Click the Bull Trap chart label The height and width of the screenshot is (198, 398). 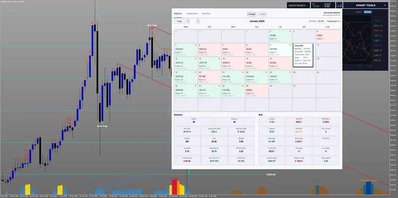(x=152, y=25)
